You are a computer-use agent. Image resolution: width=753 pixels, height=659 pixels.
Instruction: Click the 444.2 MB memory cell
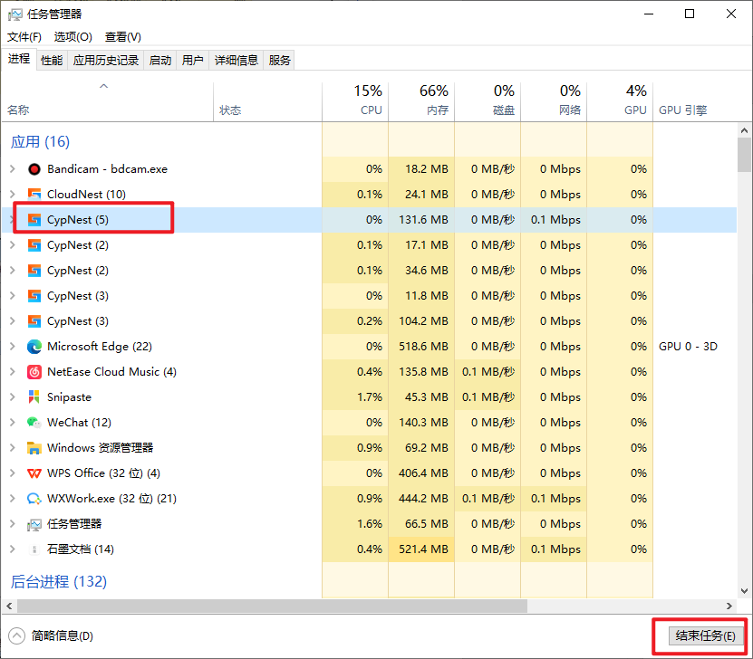pos(423,499)
